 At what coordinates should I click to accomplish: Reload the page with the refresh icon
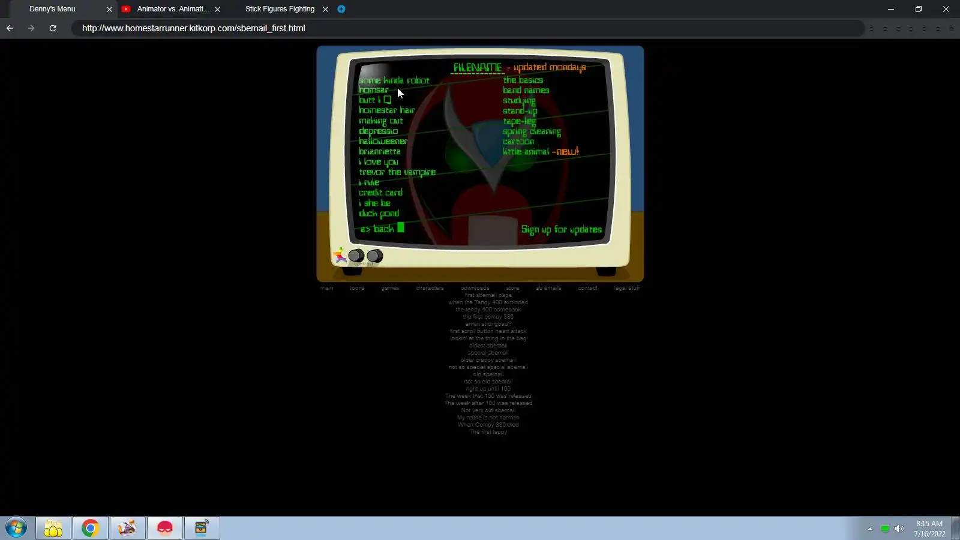53,28
